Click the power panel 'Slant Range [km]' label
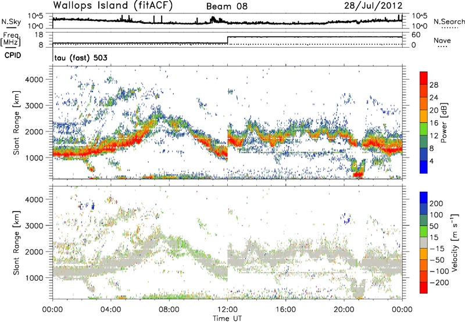Image resolution: width=465 pixels, height=322 pixels. tap(16, 123)
